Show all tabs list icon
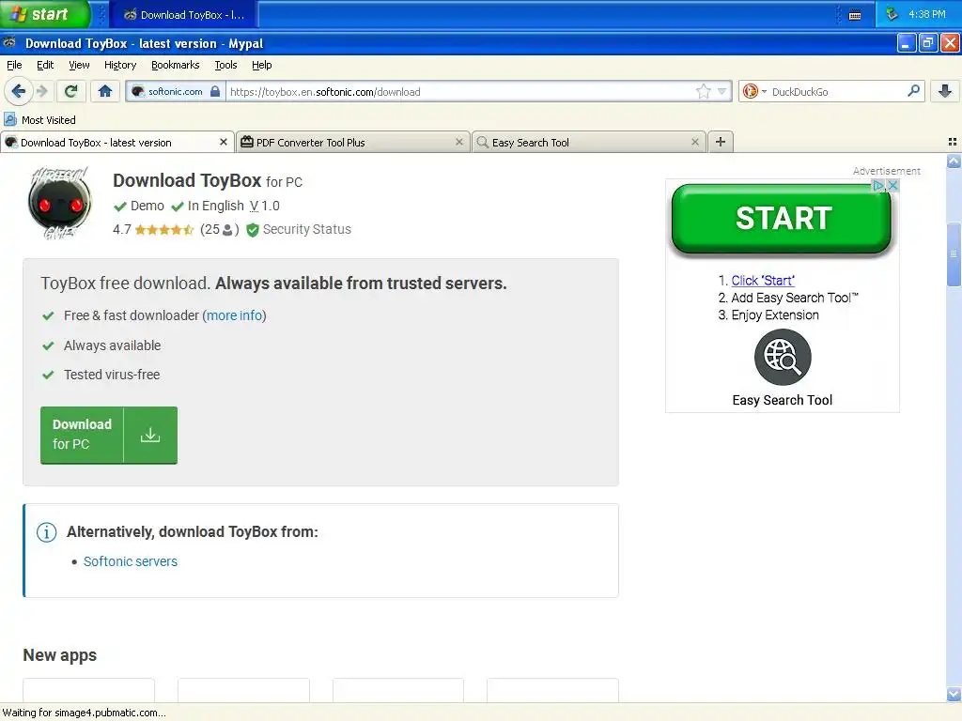The image size is (962, 721). [953, 142]
